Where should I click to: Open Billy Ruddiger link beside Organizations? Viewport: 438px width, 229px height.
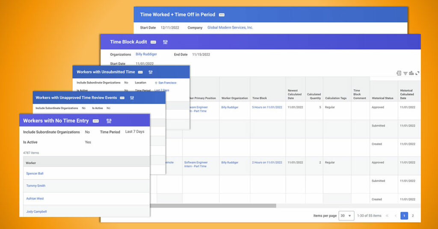[x=146, y=54]
